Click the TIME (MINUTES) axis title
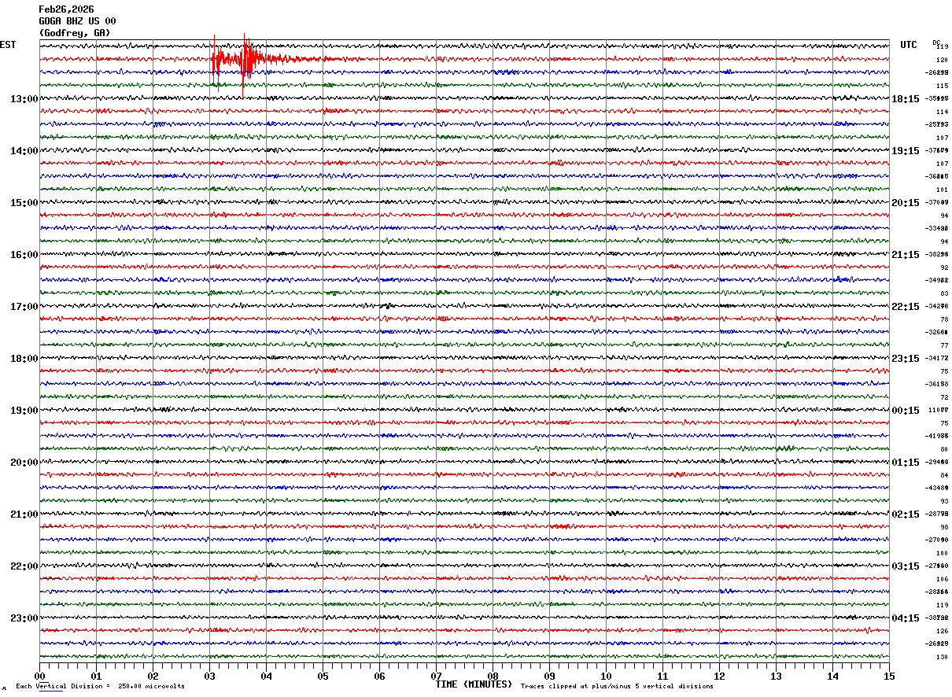The height and width of the screenshot is (697, 952). [x=474, y=684]
